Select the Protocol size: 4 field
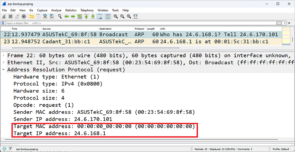 pos(39,98)
